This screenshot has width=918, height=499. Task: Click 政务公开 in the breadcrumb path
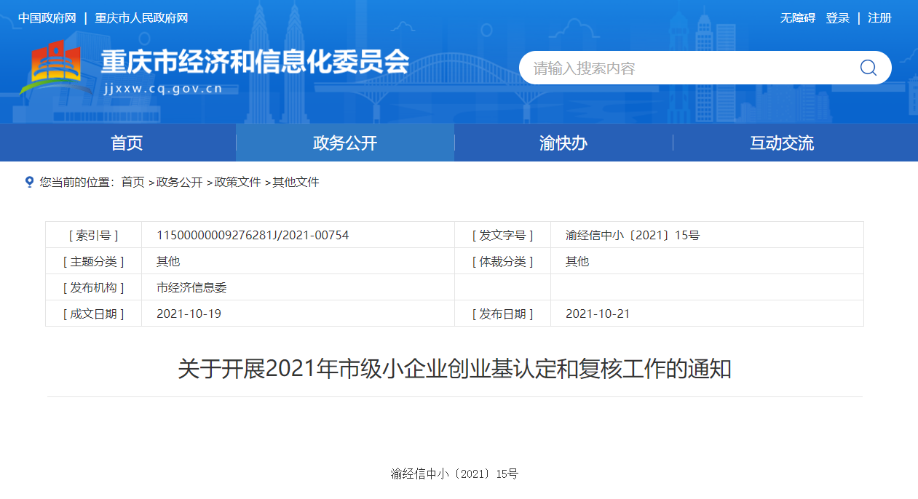pos(179,183)
